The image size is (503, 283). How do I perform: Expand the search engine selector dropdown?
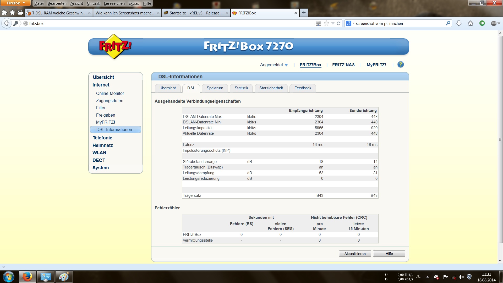coord(350,23)
